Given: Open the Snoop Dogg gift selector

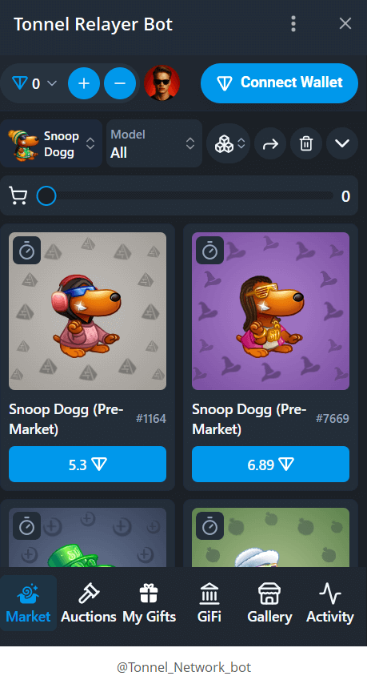Looking at the screenshot, I should (51, 143).
